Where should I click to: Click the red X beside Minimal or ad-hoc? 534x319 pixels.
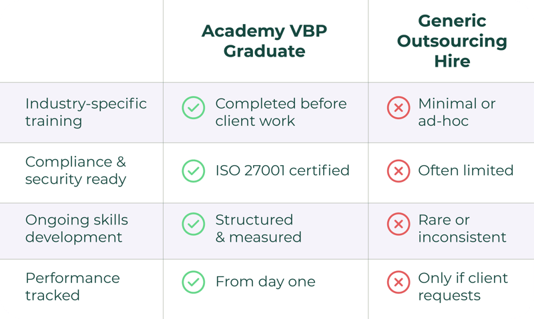[398, 107]
